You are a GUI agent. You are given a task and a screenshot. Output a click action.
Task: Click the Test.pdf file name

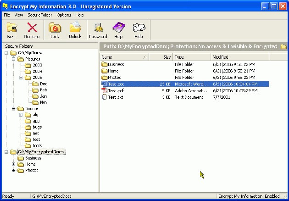click(x=116, y=91)
